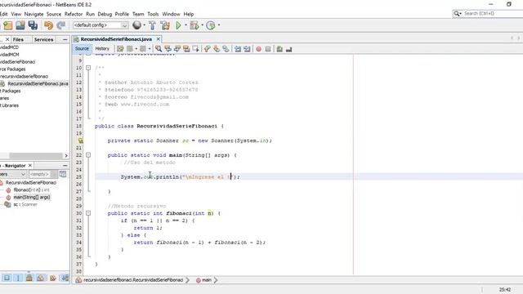
Task: Click Find Next Occurrence icon
Action: pyautogui.click(x=177, y=49)
